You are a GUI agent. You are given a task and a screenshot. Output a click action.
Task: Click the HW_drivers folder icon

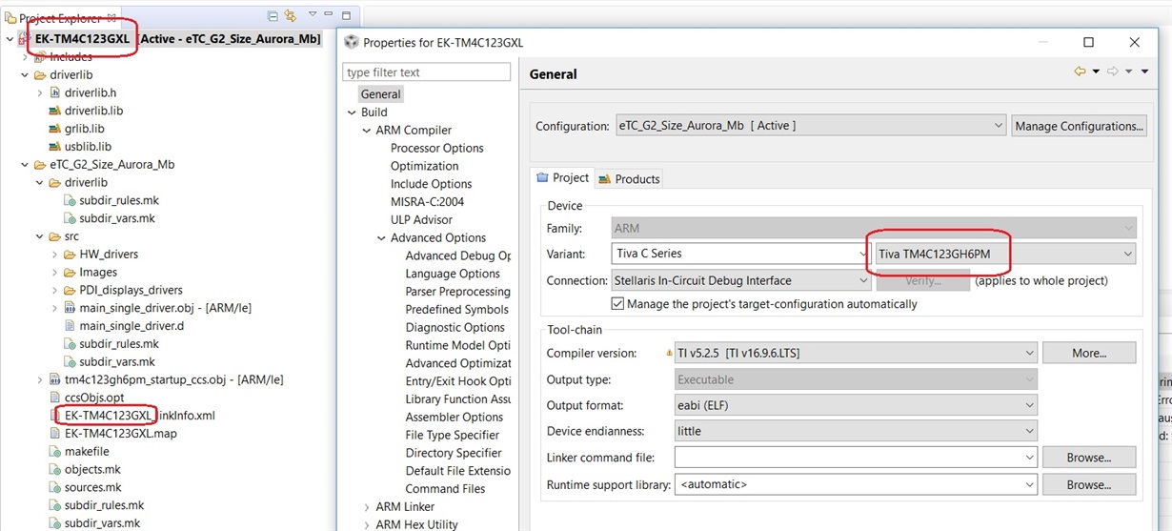pos(71,255)
